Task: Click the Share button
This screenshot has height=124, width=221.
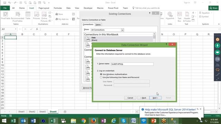Action: (213, 8)
